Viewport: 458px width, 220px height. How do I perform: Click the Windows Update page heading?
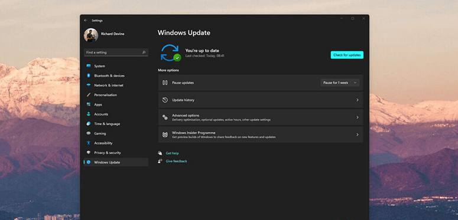tap(184, 32)
